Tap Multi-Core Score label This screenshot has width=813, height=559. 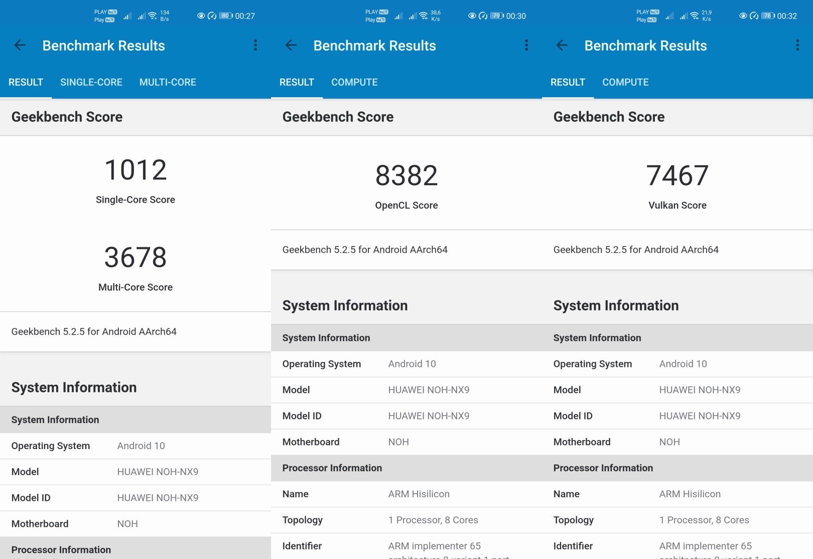coord(135,287)
